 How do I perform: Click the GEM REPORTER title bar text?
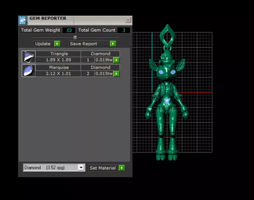click(x=48, y=18)
